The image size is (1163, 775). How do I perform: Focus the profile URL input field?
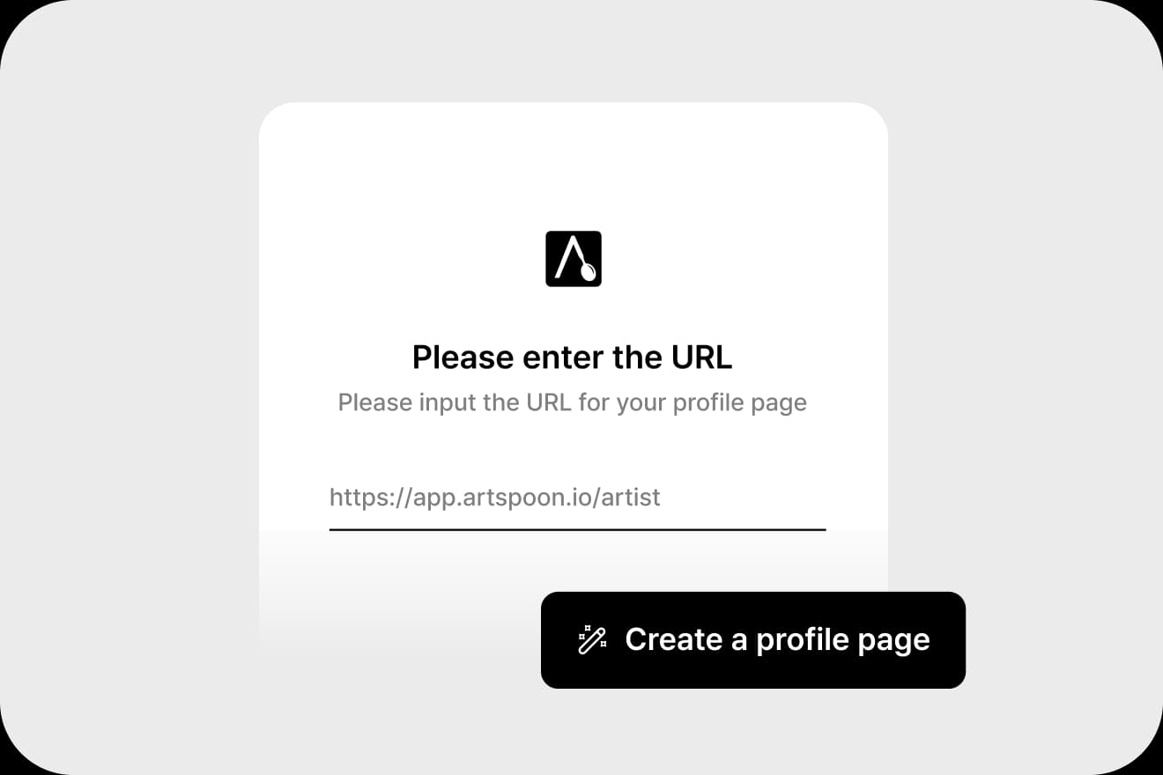pos(577,498)
